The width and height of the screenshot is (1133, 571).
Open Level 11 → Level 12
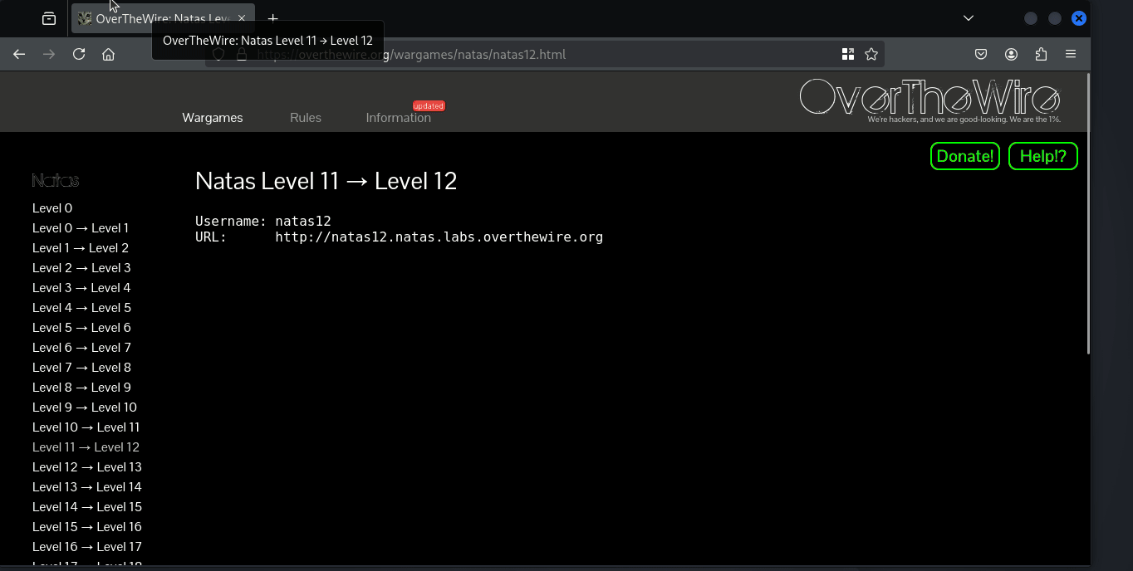tap(86, 447)
